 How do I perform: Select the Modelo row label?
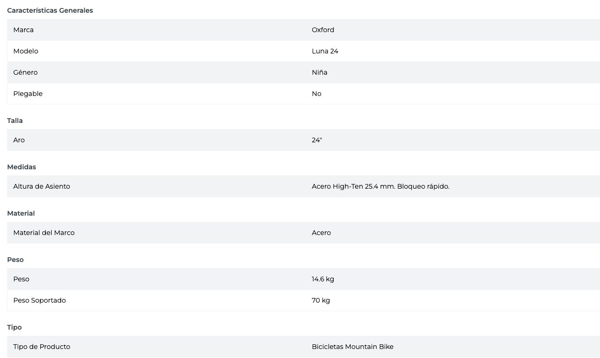[26, 51]
